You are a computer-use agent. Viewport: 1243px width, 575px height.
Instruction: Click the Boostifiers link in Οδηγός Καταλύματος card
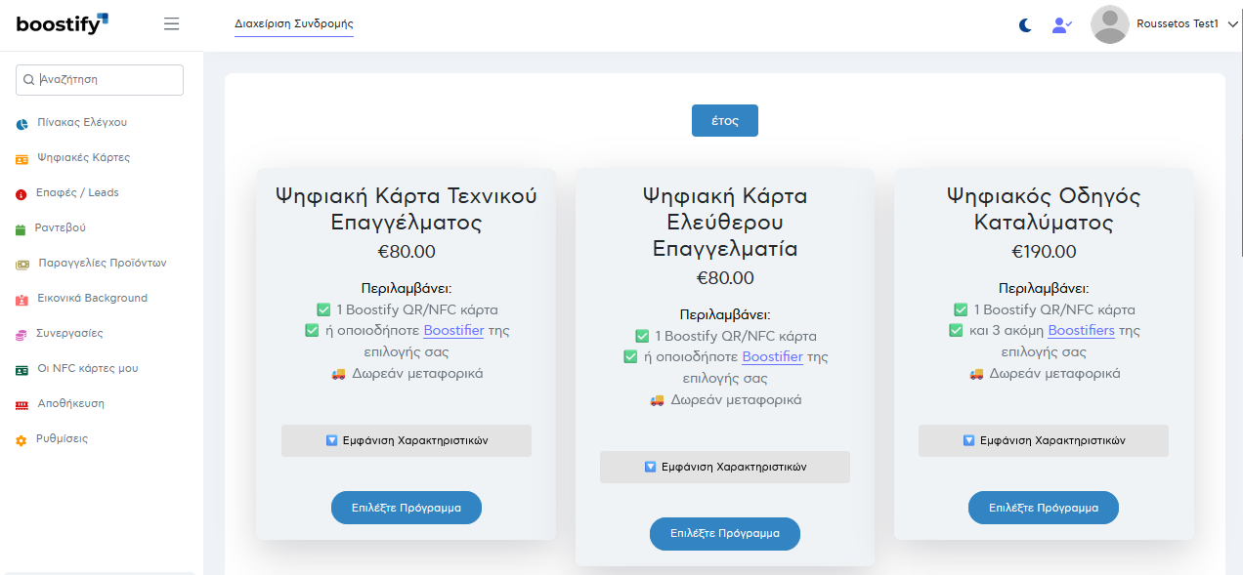tap(1081, 331)
